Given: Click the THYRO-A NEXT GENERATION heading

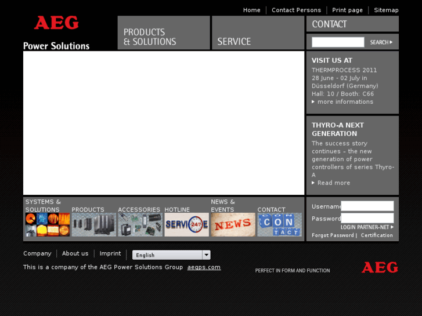Looking at the screenshot, I should point(338,129).
